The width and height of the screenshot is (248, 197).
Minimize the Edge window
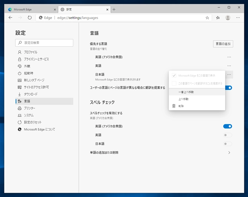tap(219, 7)
